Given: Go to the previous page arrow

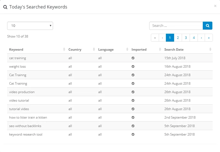Looking at the screenshot, I should [x=163, y=38].
